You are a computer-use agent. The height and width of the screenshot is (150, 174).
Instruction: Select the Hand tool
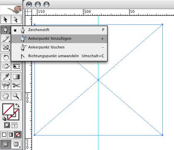[x=6, y=96]
